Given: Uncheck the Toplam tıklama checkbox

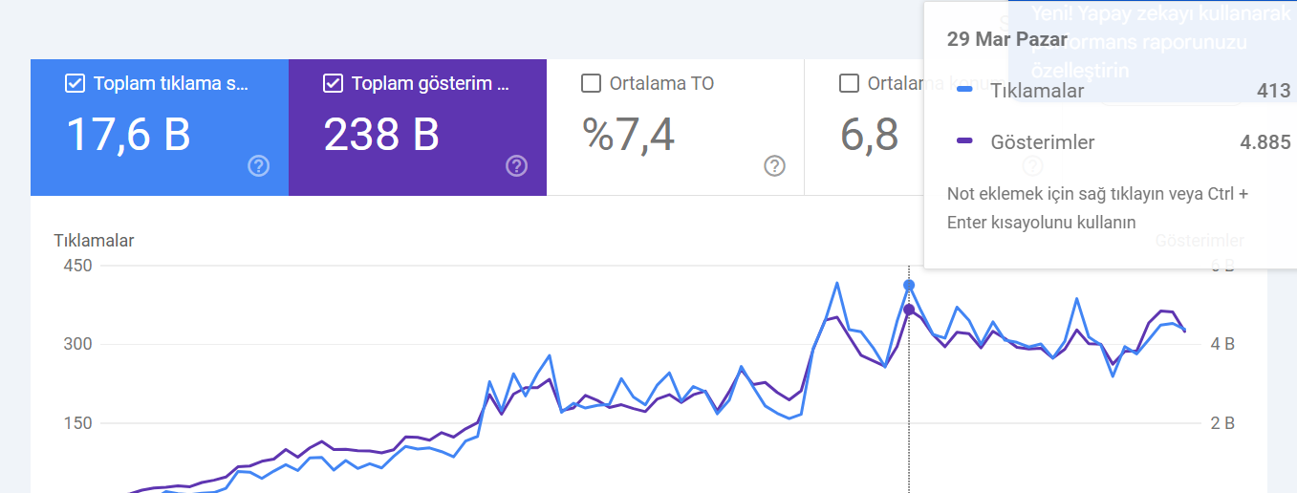Looking at the screenshot, I should click(x=75, y=84).
